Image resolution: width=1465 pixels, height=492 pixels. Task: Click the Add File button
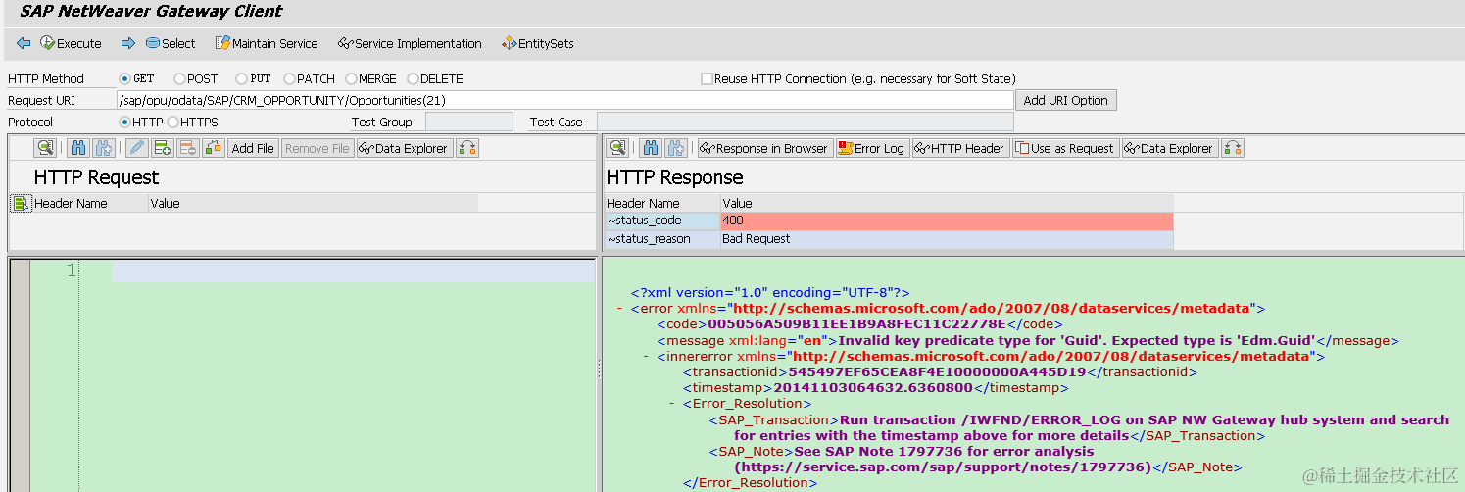pyautogui.click(x=253, y=148)
